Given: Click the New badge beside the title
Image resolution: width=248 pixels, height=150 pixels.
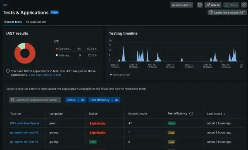Looking at the screenshot, I should point(55,12).
